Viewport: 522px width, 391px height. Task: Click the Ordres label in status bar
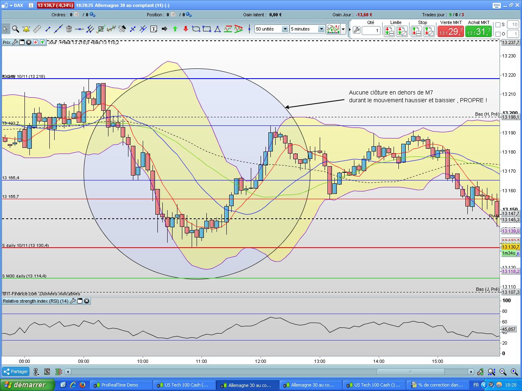pyautogui.click(x=59, y=15)
